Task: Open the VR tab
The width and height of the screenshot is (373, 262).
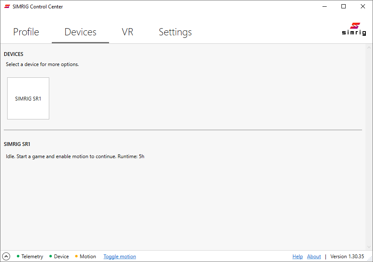Action: [128, 32]
